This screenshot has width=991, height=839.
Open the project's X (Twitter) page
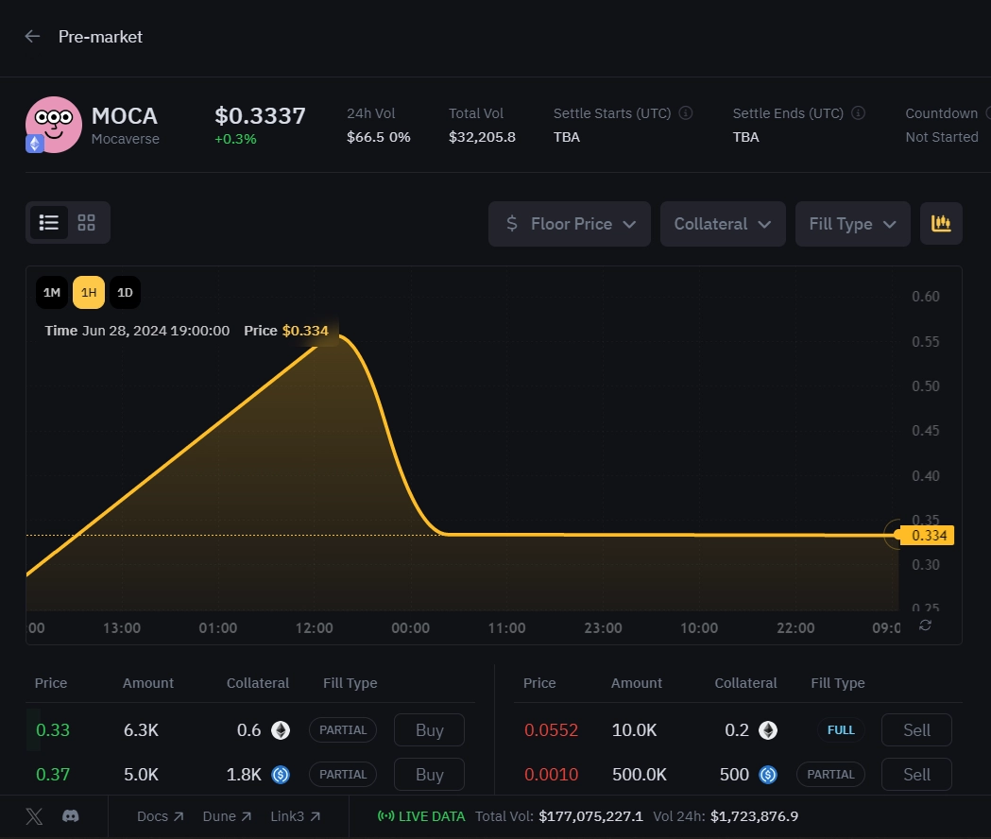(x=34, y=815)
